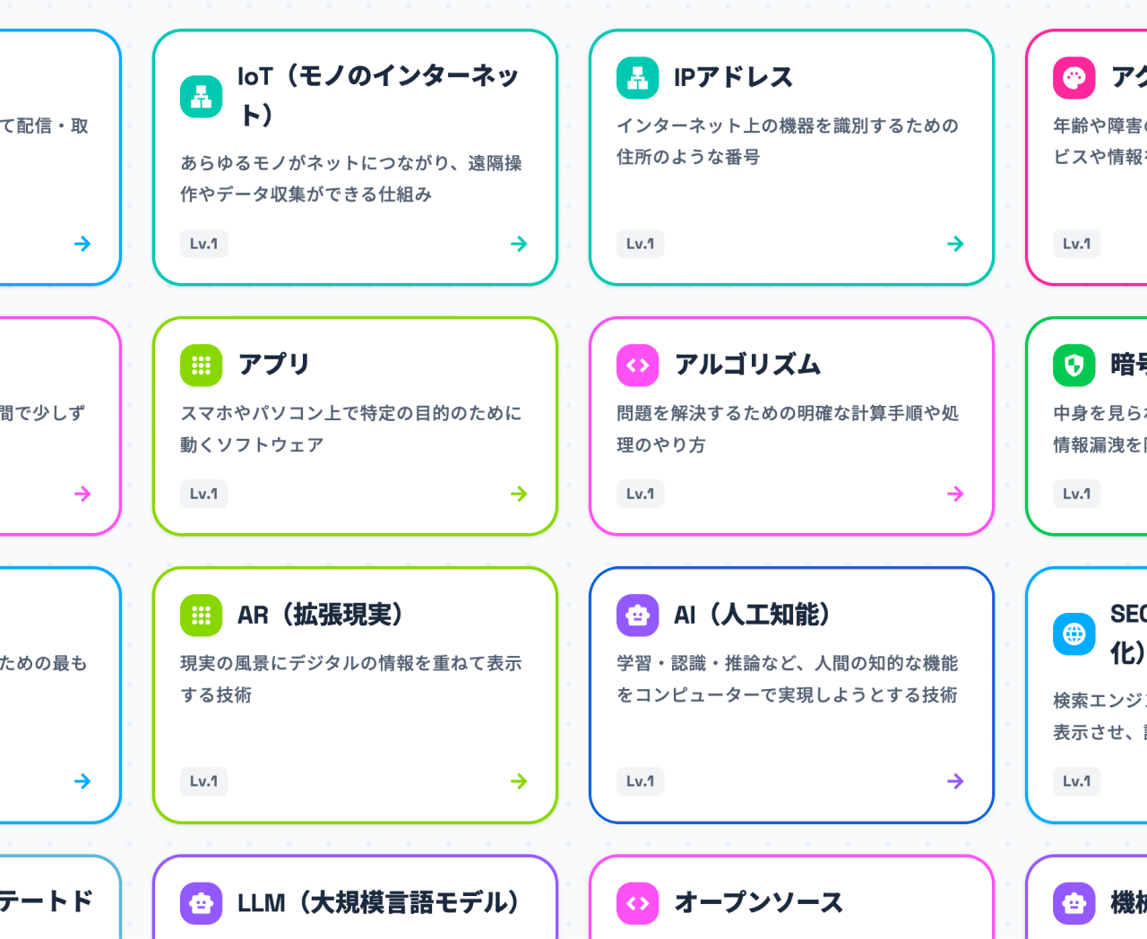1147x939 pixels.
Task: Click the pink code icon on オープンソース card
Action: pos(637,903)
